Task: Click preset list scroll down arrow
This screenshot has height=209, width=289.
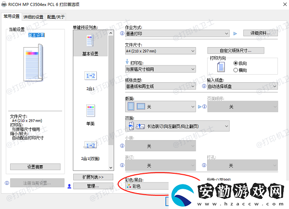Action: click(x=111, y=168)
